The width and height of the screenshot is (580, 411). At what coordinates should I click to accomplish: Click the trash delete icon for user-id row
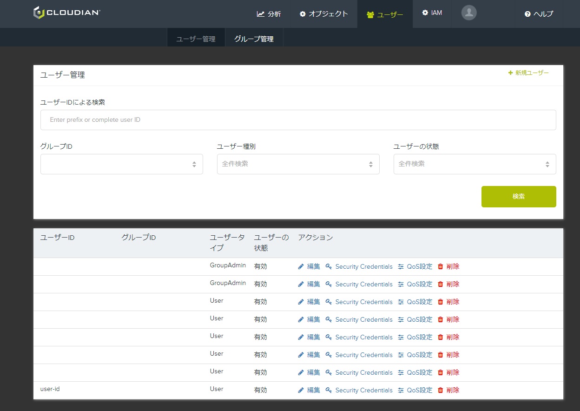[x=441, y=390]
